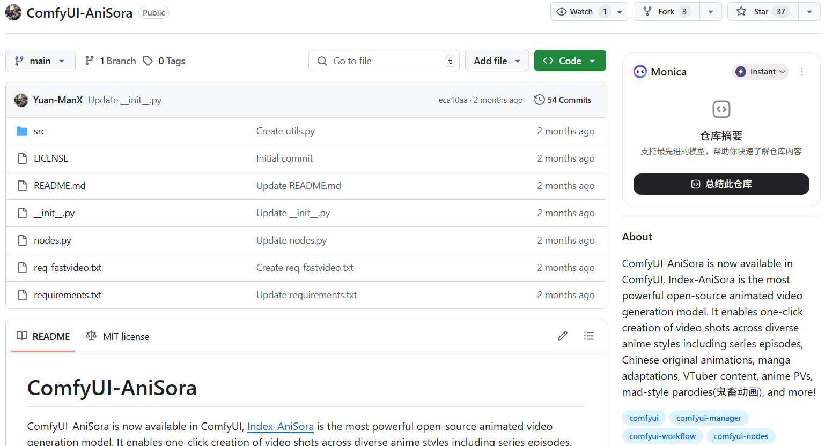Click the file icon beside req-fastvideo.txt
The height and width of the screenshot is (446, 825).
[x=22, y=268]
